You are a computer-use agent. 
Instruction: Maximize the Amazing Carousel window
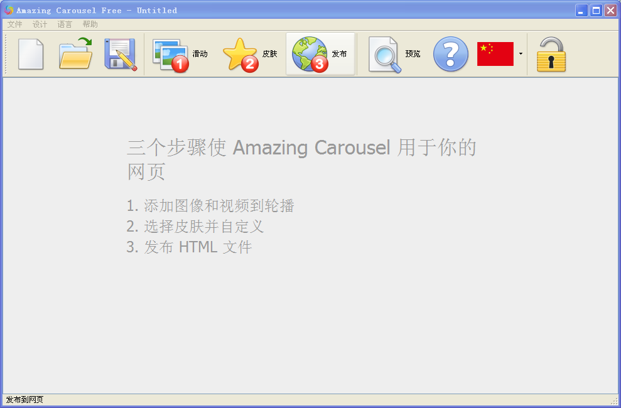pos(596,10)
